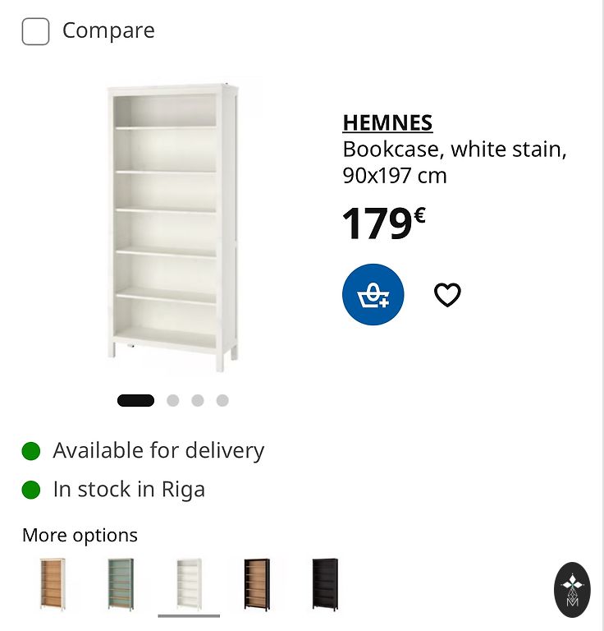The image size is (604, 631).
Task: Click green status dot beside In stock in Riga
Action: (x=31, y=490)
